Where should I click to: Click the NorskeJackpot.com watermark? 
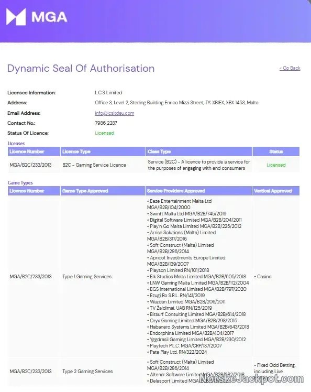251,379
